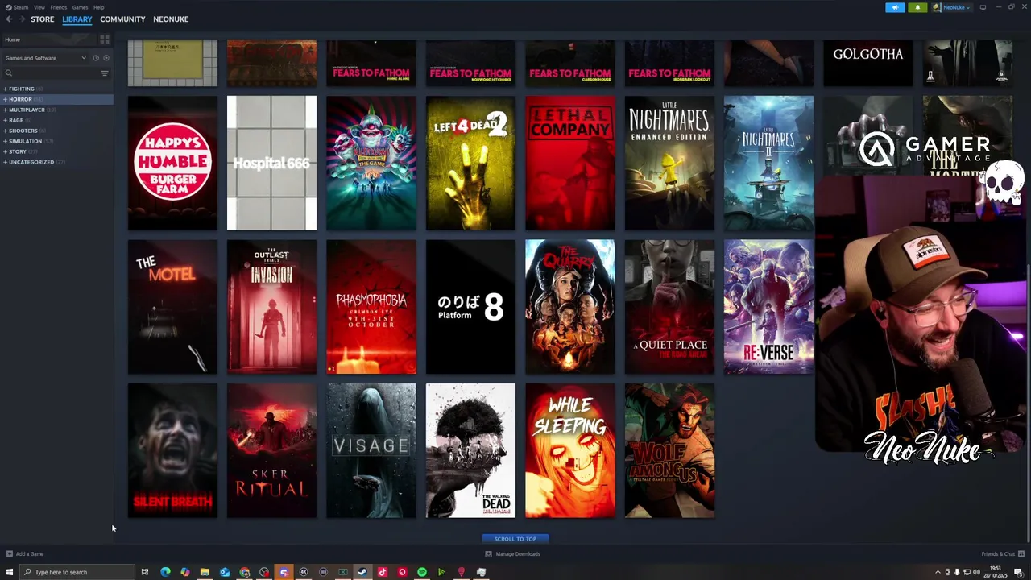Open the NEONUKE profile tab
Image resolution: width=1031 pixels, height=580 pixels.
click(x=171, y=19)
